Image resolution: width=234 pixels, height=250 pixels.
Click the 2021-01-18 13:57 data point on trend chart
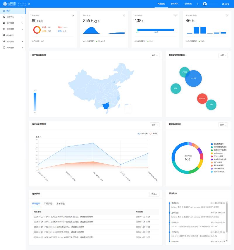coord(93,143)
